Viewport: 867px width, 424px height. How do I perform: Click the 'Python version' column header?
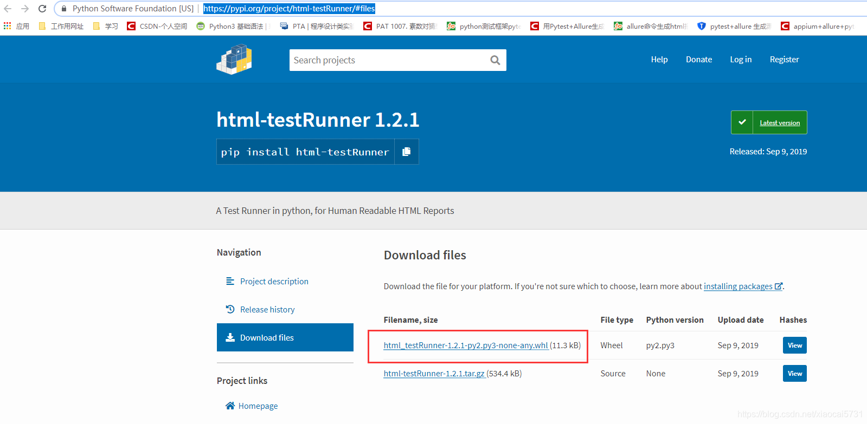(x=675, y=320)
